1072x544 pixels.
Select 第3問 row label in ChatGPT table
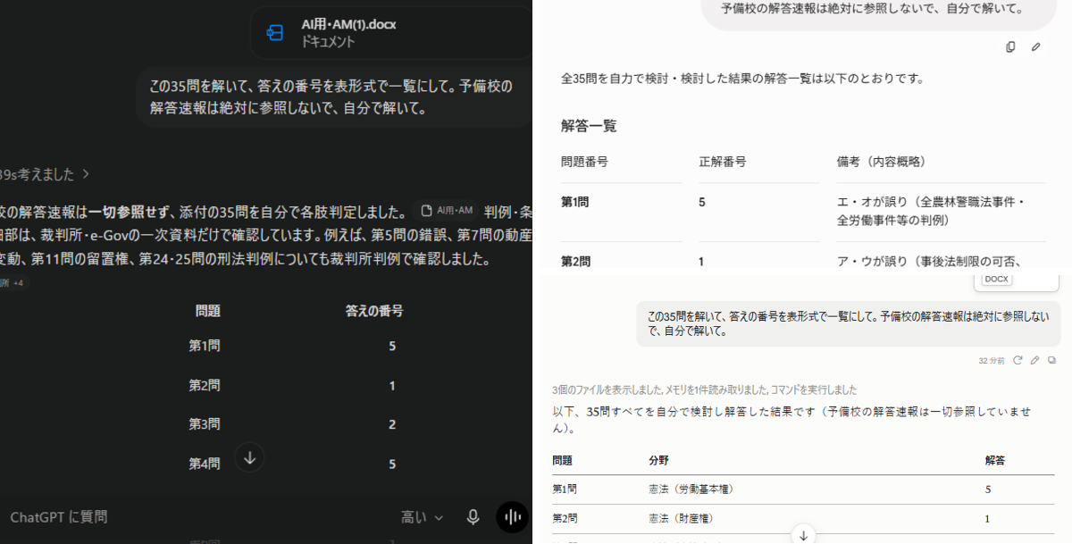(x=205, y=424)
